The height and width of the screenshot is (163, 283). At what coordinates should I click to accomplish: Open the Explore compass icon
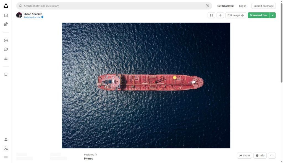(6, 41)
